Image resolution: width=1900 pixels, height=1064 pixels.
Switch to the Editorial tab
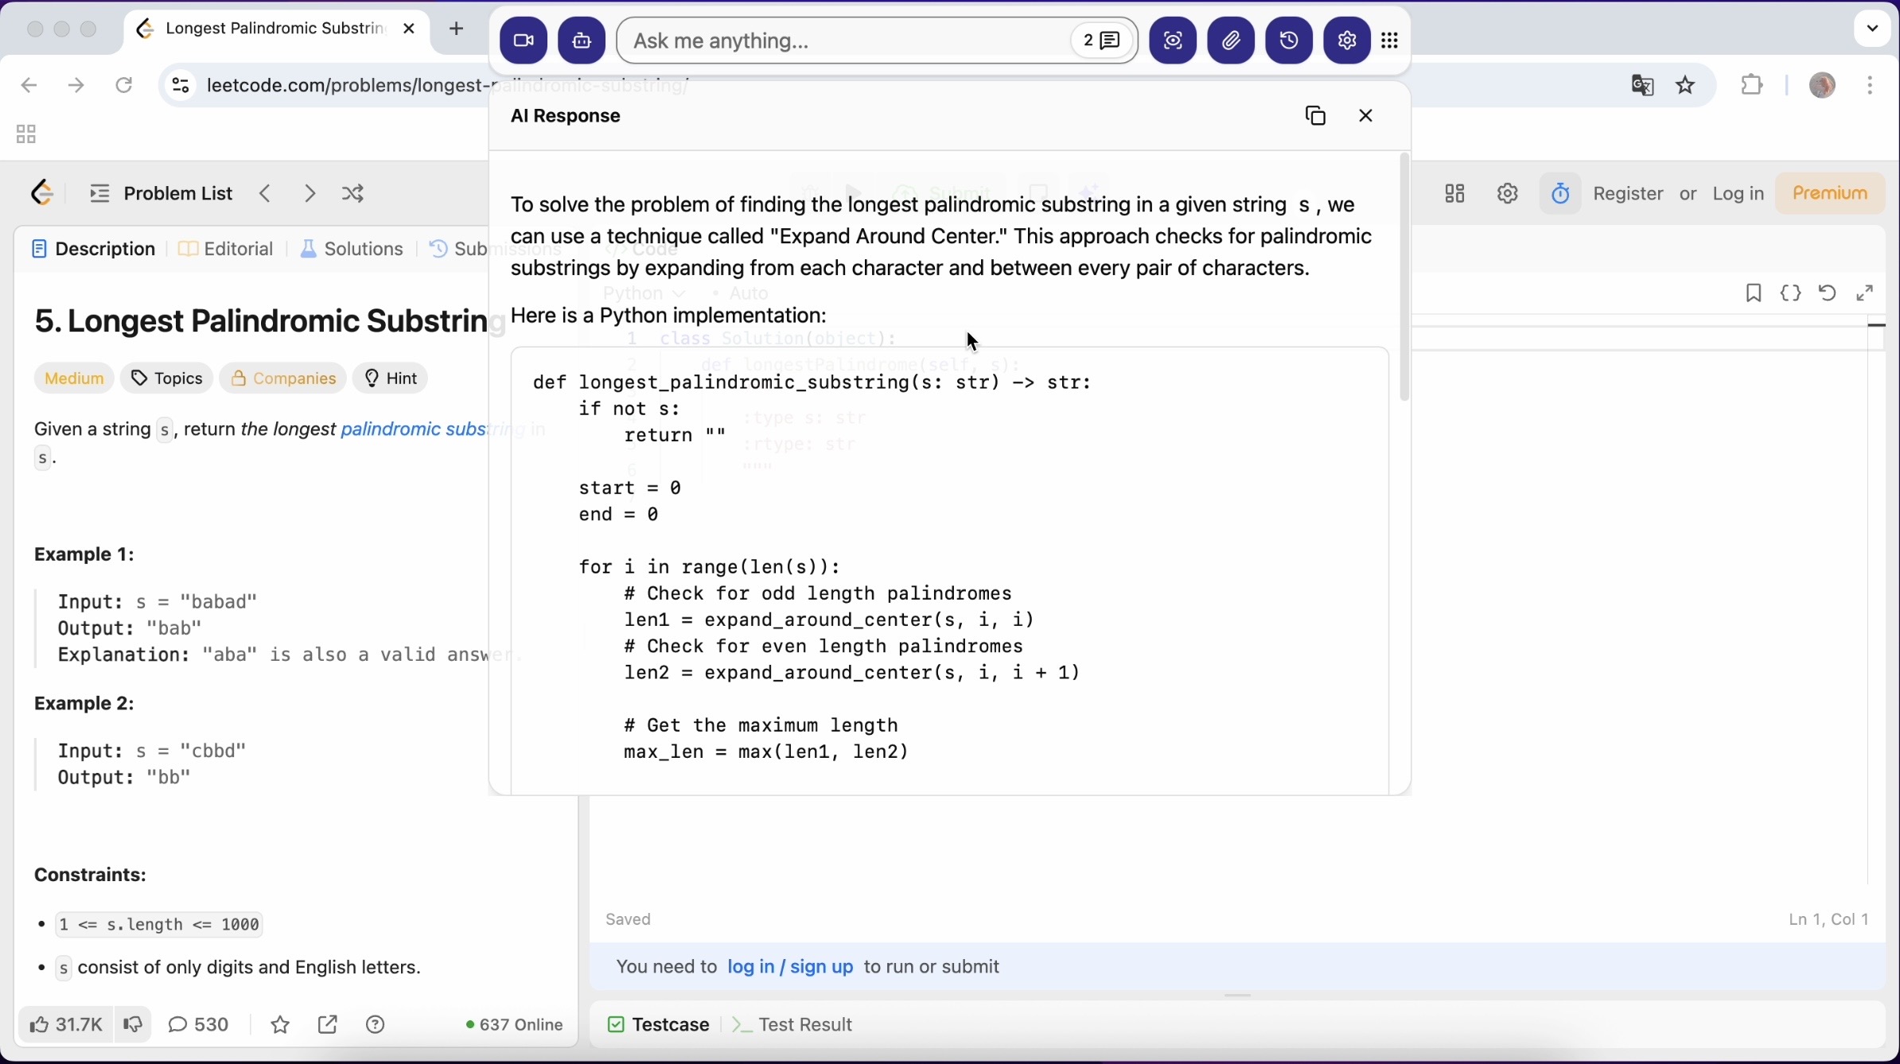pyautogui.click(x=227, y=250)
